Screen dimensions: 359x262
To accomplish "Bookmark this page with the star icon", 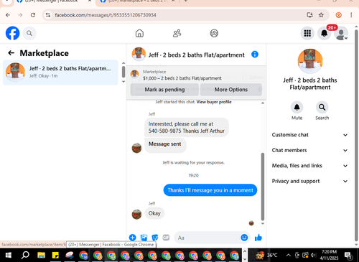I will click(x=321, y=15).
